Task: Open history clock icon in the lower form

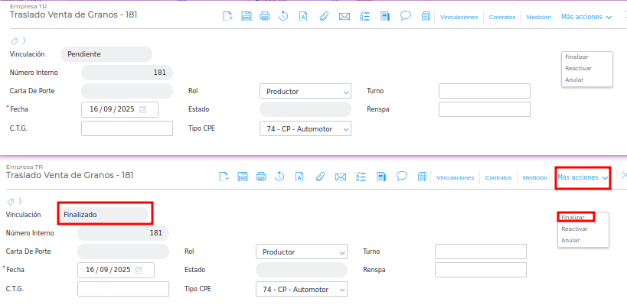Action: [x=279, y=177]
